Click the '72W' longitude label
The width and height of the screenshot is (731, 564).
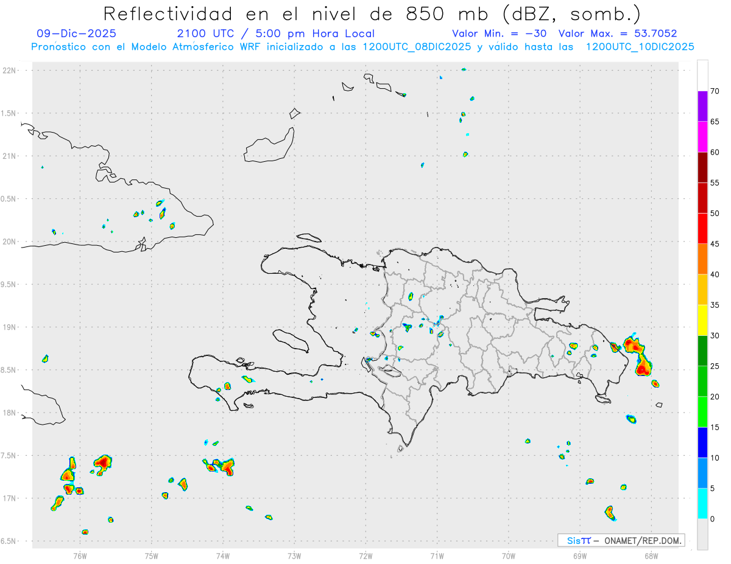[x=365, y=555]
